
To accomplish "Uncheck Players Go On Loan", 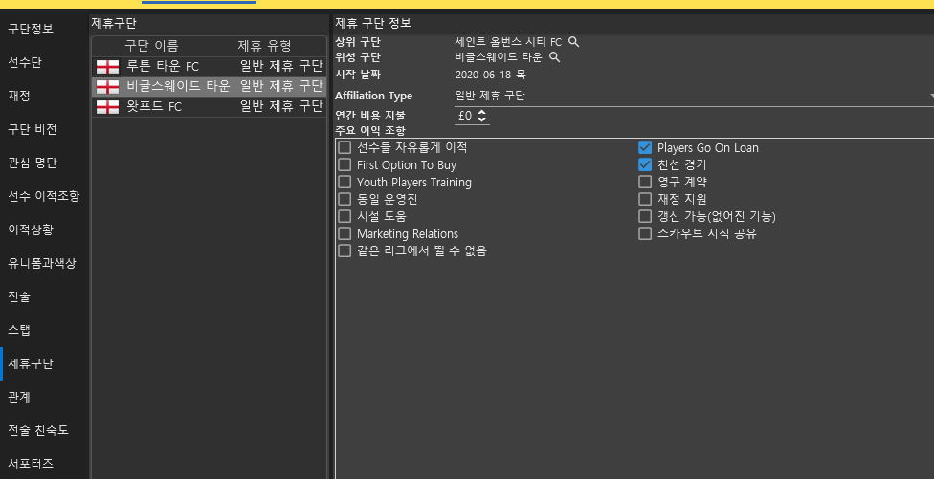I will pos(645,147).
